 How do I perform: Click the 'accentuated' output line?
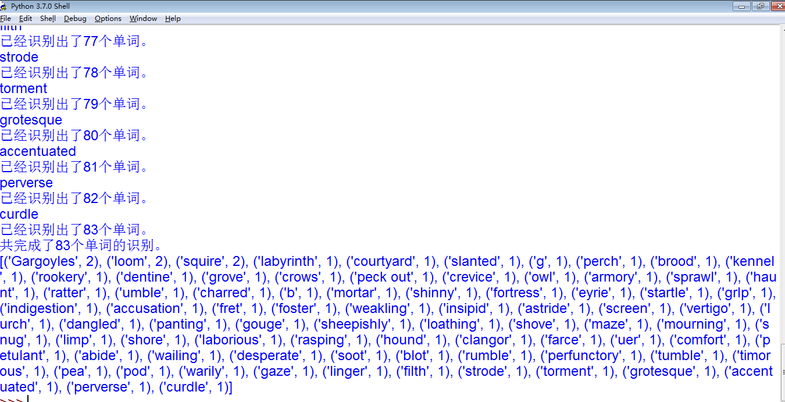tap(38, 151)
